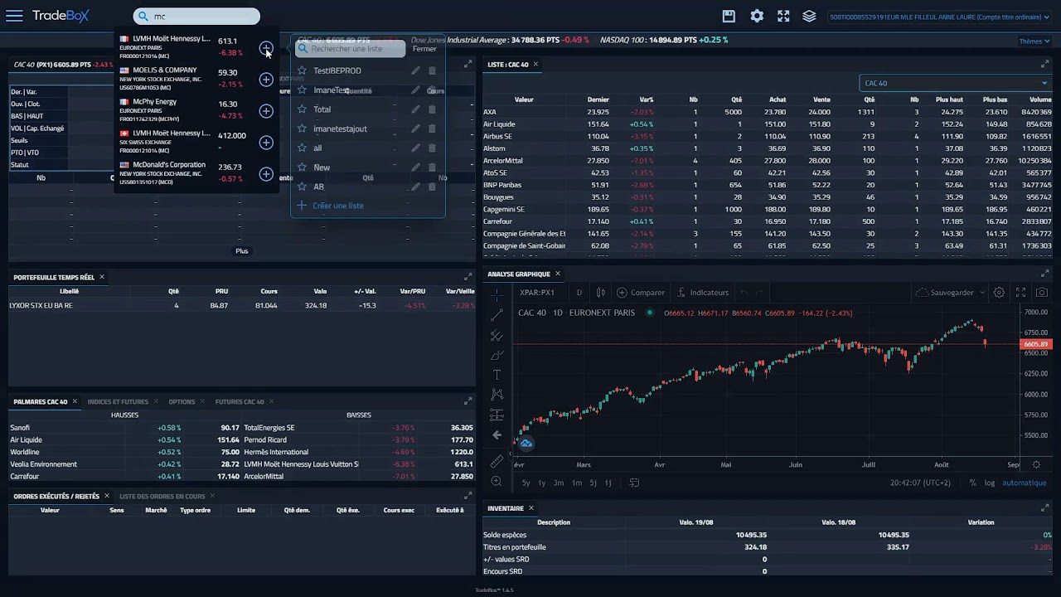Image resolution: width=1061 pixels, height=597 pixels.
Task: Select the pitchfork drawing tool
Action: coord(497,335)
